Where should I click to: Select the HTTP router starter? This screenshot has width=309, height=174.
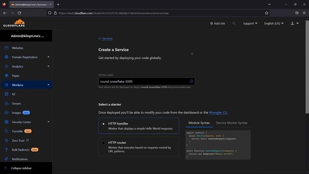(x=139, y=146)
